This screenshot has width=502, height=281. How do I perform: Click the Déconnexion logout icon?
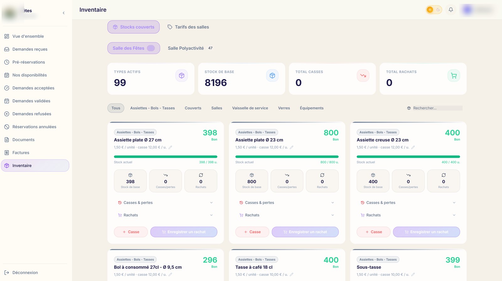pyautogui.click(x=7, y=273)
